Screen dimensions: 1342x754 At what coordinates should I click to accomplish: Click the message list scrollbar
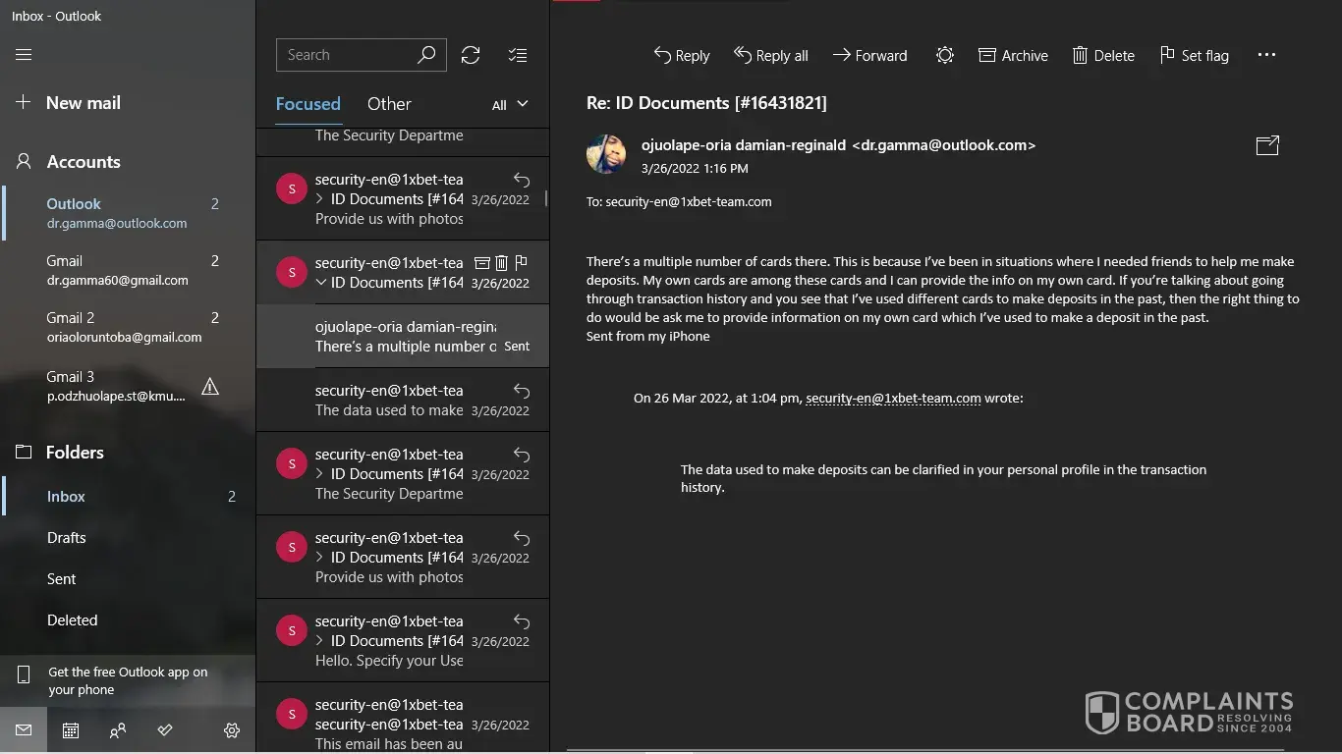(x=546, y=198)
